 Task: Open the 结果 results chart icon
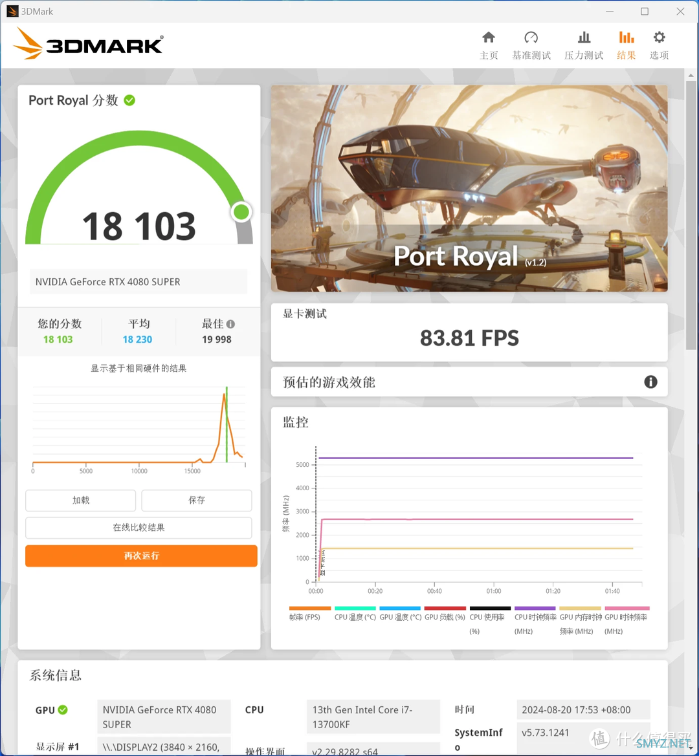pyautogui.click(x=626, y=38)
